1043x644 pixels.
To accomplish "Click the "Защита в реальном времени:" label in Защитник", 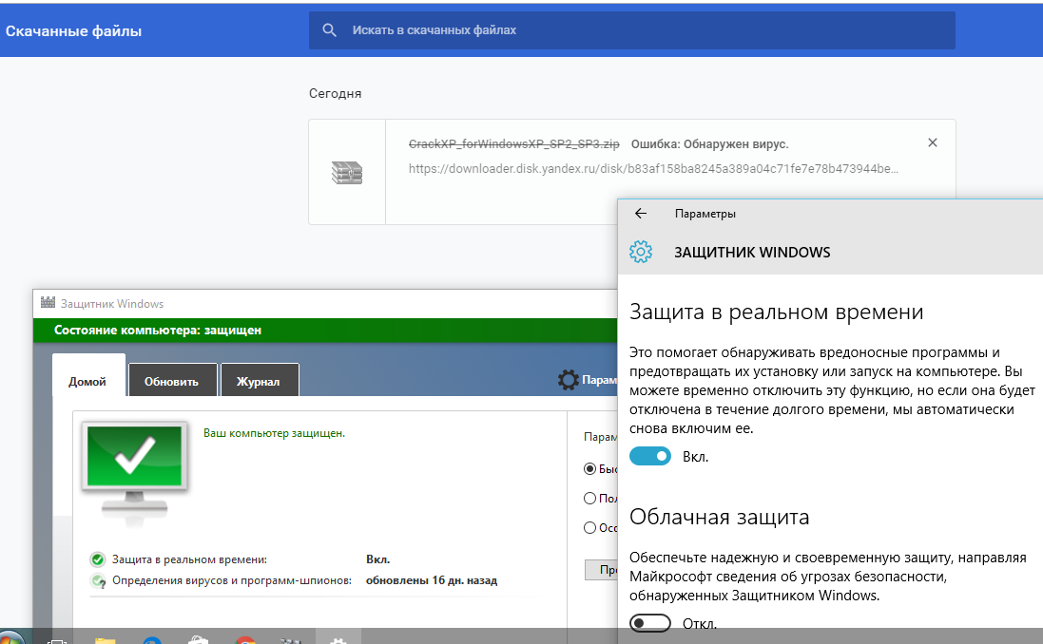I will pos(189,559).
